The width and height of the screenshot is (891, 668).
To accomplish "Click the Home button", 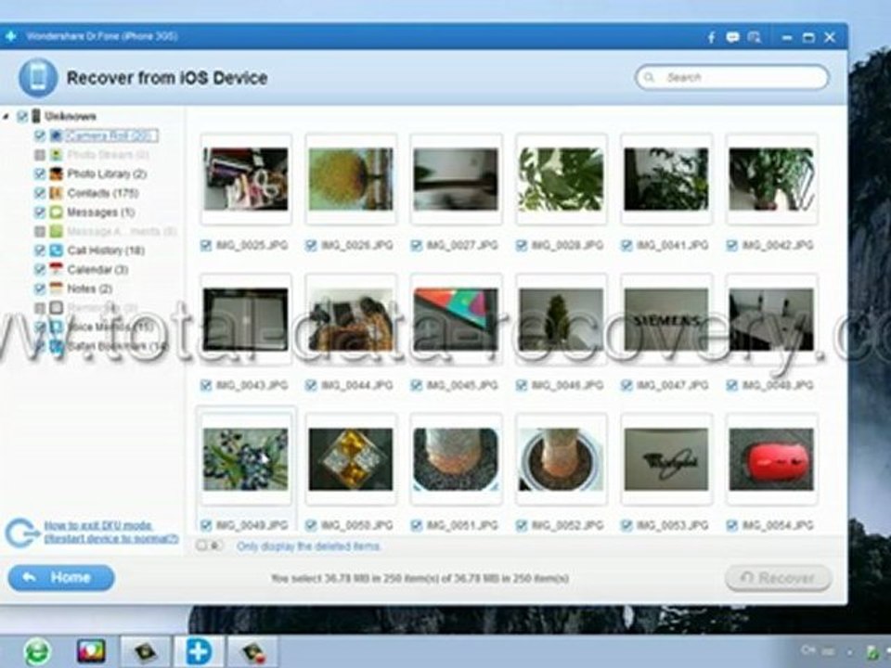I will pyautogui.click(x=61, y=578).
